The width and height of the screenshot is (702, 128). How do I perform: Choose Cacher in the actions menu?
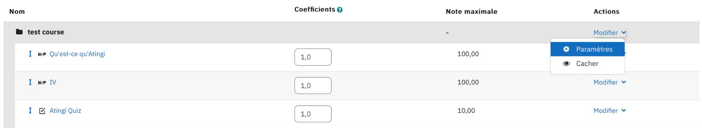588,64
